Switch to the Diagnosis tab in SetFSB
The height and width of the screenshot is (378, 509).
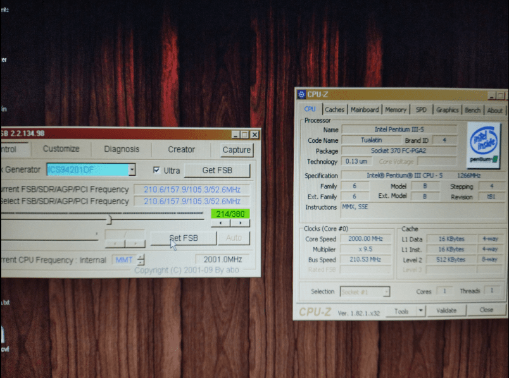click(x=122, y=149)
